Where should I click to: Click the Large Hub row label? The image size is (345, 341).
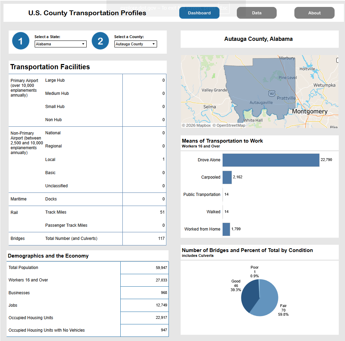pyautogui.click(x=55, y=80)
